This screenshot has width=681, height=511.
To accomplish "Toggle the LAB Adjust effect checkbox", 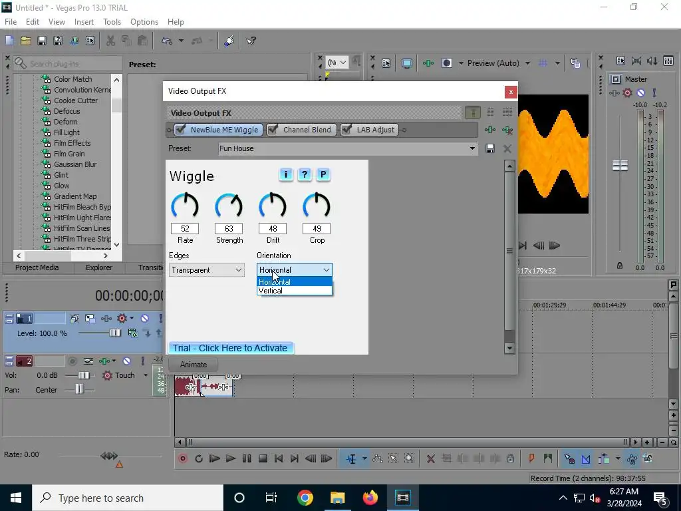I will click(346, 130).
